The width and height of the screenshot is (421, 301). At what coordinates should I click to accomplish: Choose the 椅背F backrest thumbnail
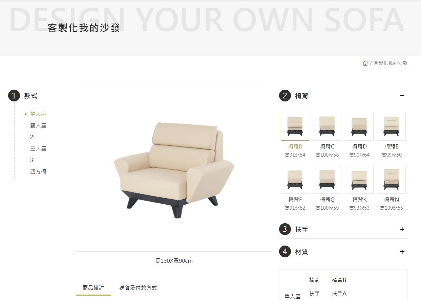click(295, 179)
